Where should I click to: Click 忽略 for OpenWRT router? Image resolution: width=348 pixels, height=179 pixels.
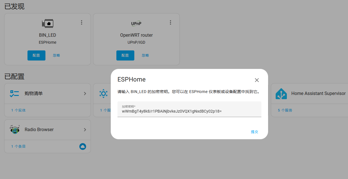point(145,55)
